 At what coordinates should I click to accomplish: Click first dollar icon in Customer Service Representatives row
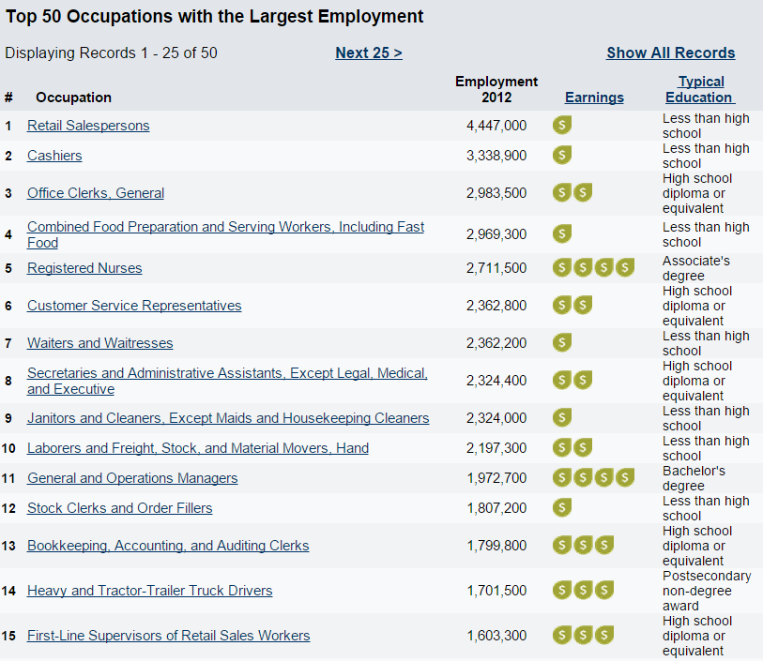[562, 306]
